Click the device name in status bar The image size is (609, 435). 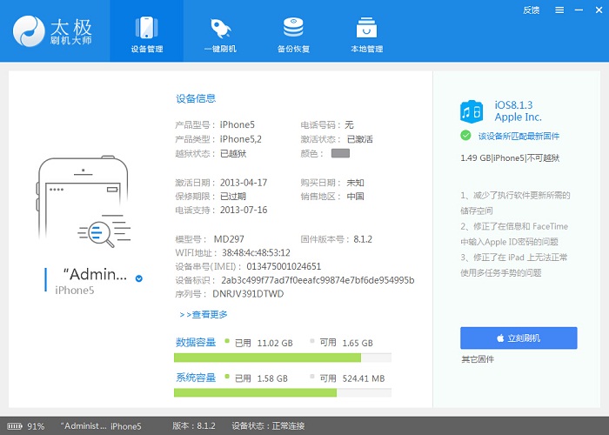click(x=100, y=426)
